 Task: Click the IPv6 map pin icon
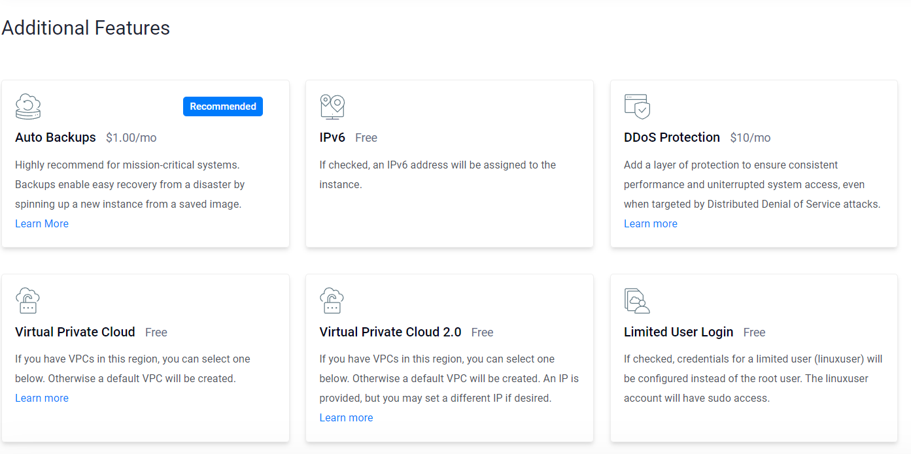pos(332,106)
